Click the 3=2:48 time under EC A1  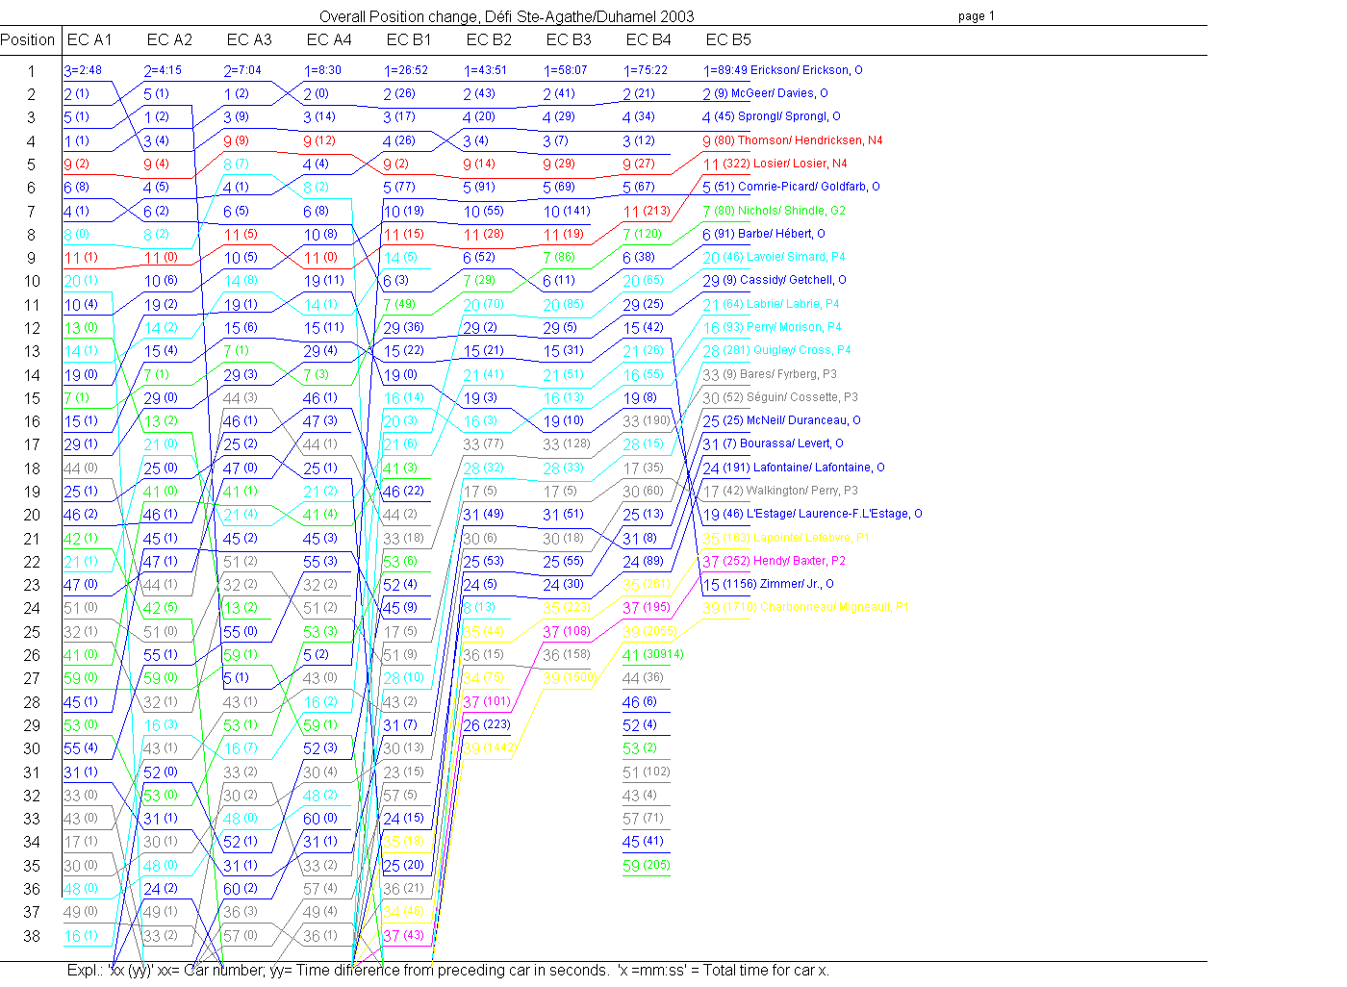pyautogui.click(x=83, y=70)
